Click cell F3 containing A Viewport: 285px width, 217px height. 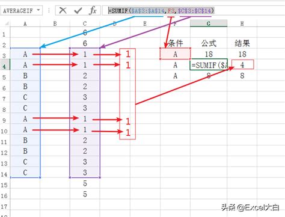175,54
